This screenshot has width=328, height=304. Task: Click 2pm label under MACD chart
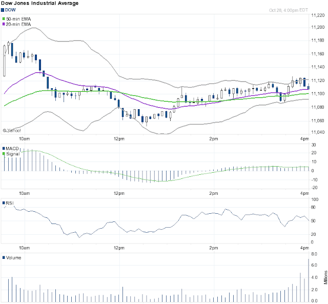[x=214, y=193]
